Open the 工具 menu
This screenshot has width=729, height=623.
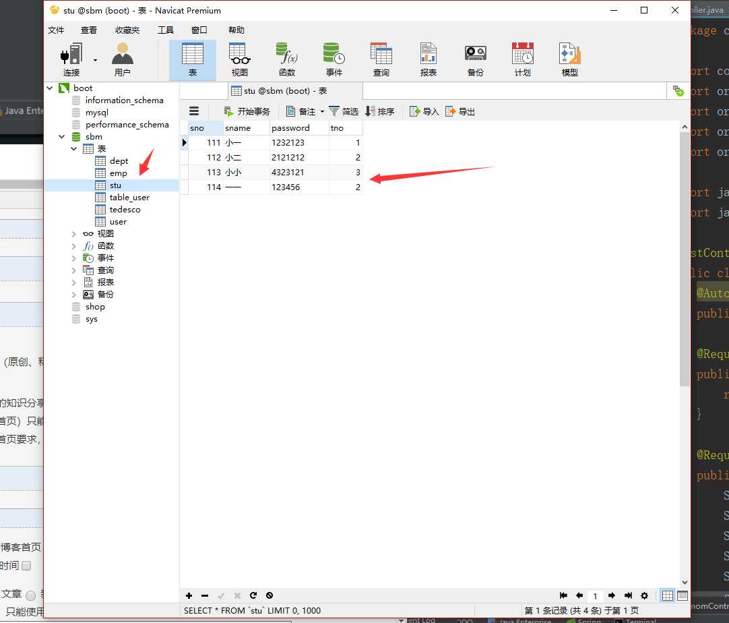[166, 30]
